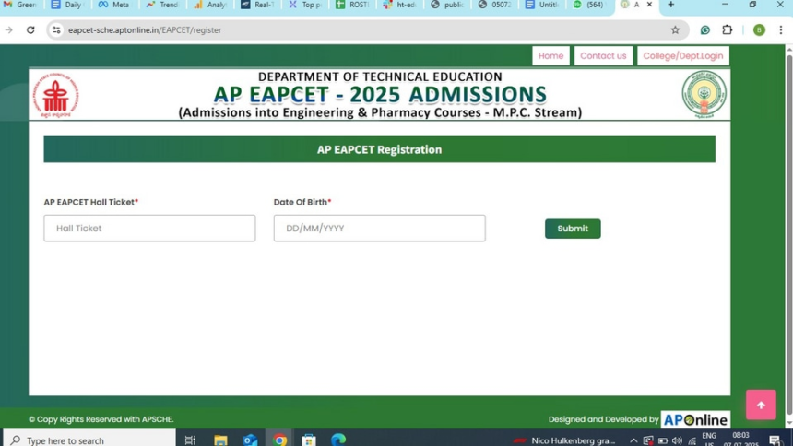Click the APSCHE logo on the left
This screenshot has height=446, width=793.
(55, 96)
